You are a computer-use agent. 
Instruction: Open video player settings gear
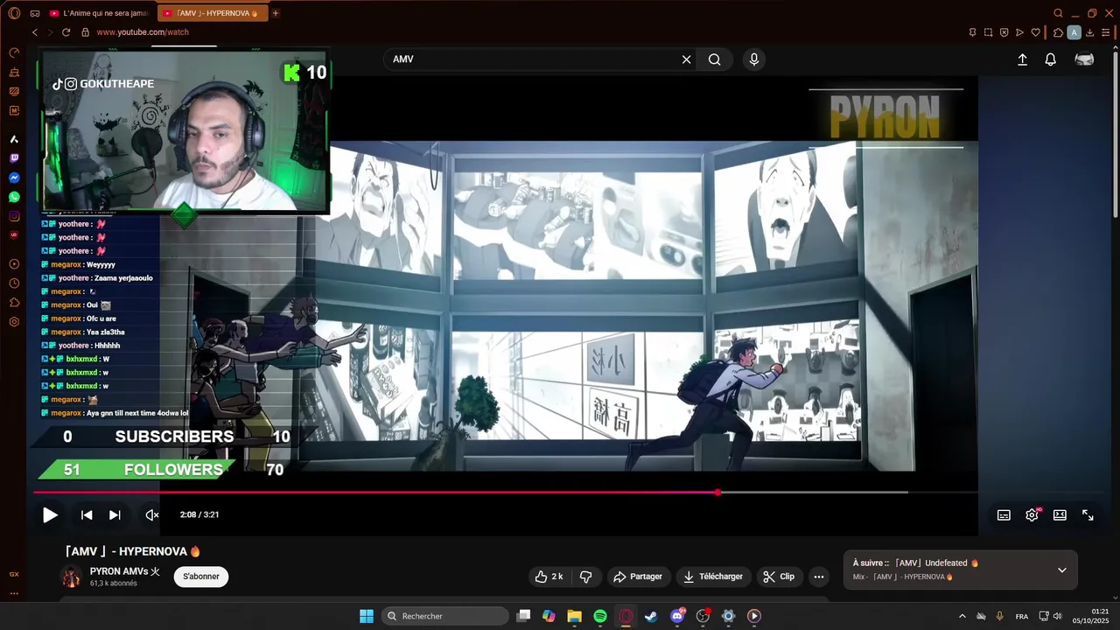(x=1032, y=515)
